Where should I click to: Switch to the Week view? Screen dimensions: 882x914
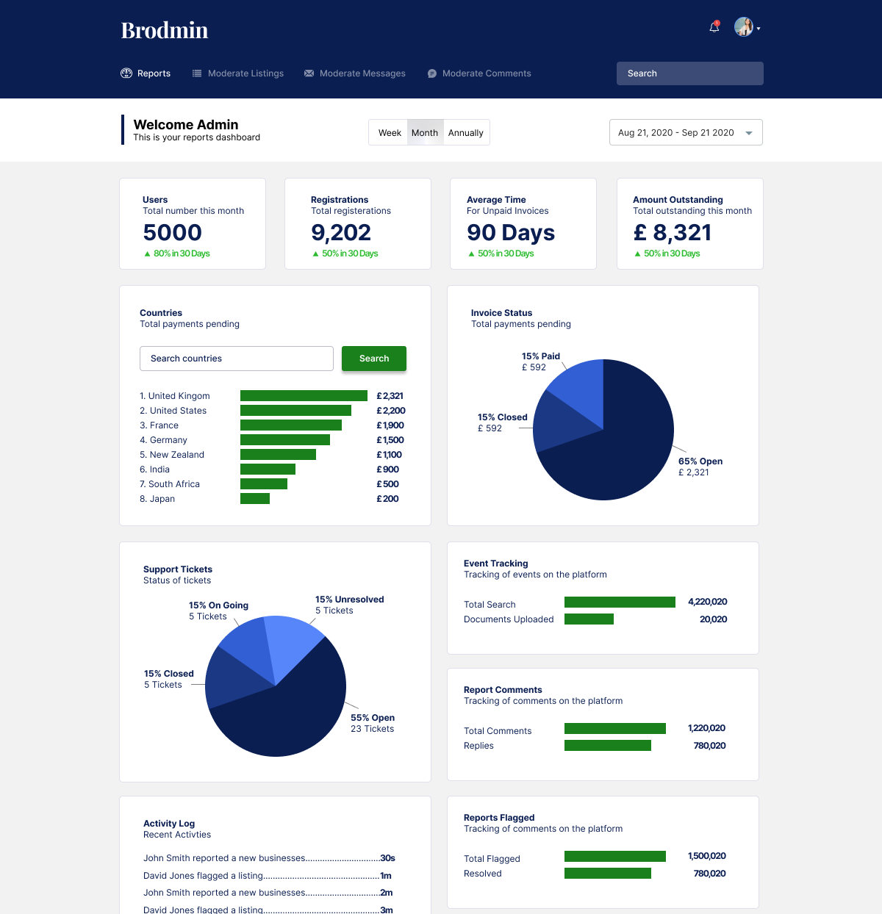[x=390, y=133]
